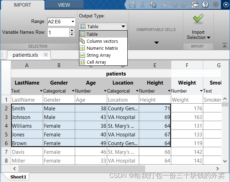230x182 pixels.
Task: Switch to the IMPORT tab
Action: [x=22, y=5]
